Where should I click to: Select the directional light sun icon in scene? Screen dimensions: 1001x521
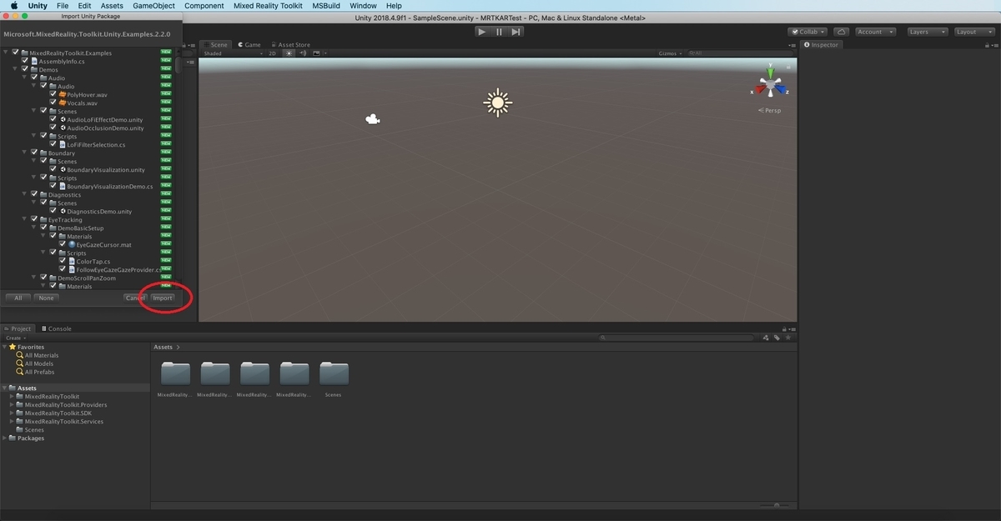497,103
